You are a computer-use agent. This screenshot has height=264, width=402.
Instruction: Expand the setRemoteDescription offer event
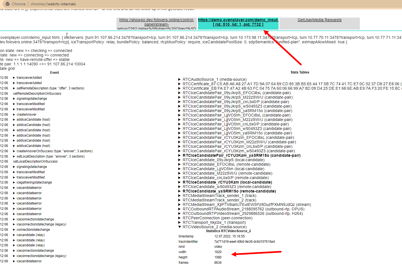(x=14, y=88)
